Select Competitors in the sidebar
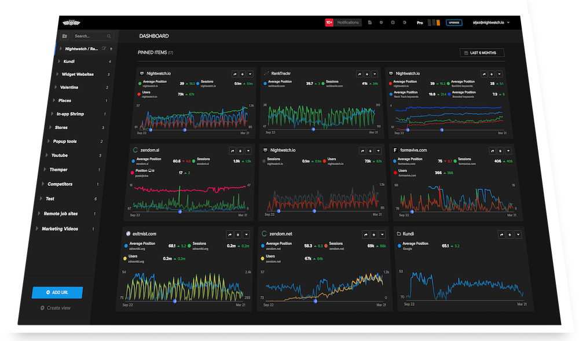This screenshot has height=341, width=579. point(60,184)
